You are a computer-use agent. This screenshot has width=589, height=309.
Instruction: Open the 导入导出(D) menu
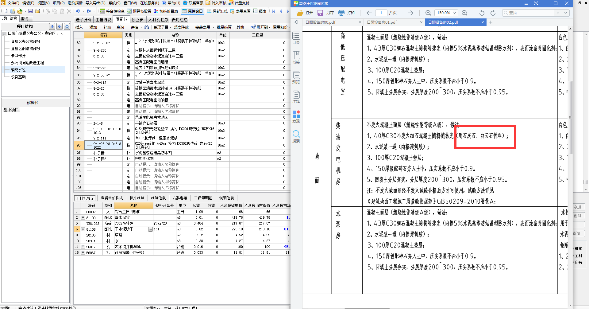pos(95,3)
